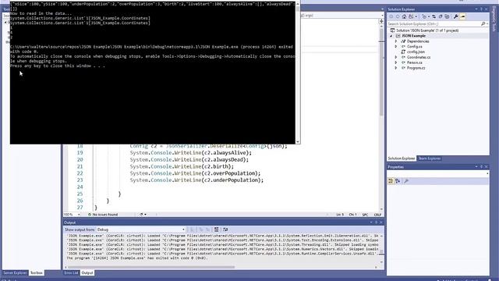Viewport: 499px width, 281px height.
Task: Select the Output tab at bottom
Action: 87,272
